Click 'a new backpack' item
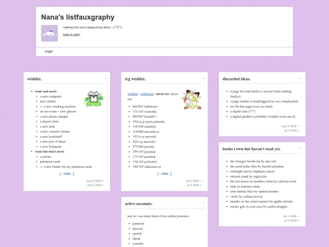329x247 pixels. (51, 146)
